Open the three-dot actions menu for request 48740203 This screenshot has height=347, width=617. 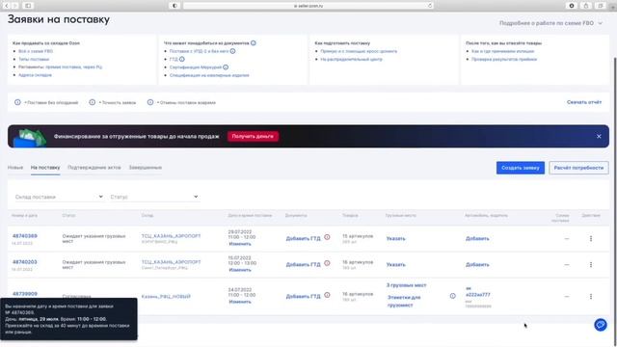click(x=591, y=265)
